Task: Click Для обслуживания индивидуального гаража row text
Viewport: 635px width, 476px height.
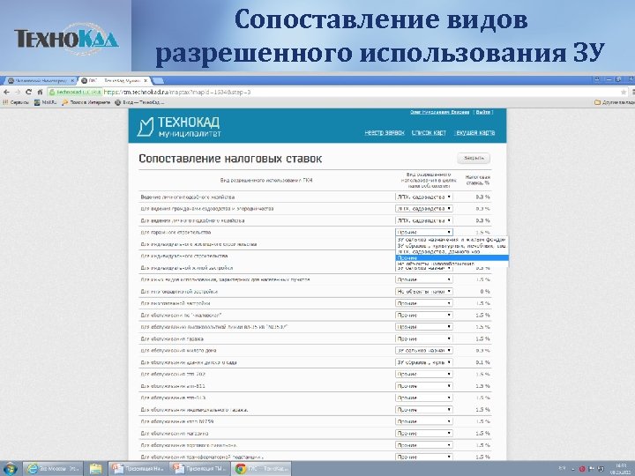Action: [x=194, y=410]
